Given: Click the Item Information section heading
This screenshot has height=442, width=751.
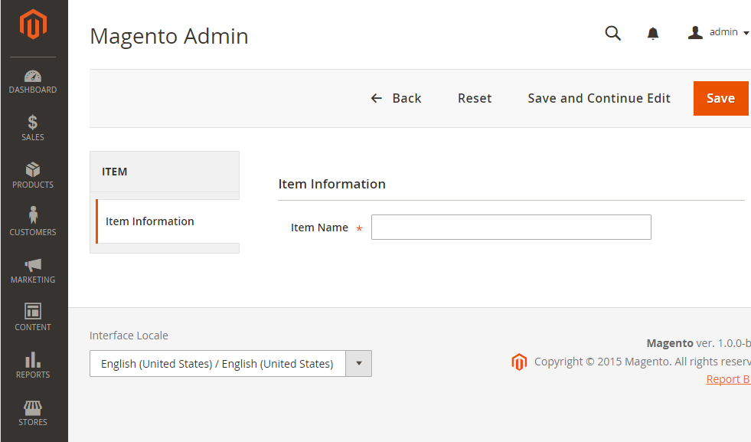Looking at the screenshot, I should click(332, 184).
